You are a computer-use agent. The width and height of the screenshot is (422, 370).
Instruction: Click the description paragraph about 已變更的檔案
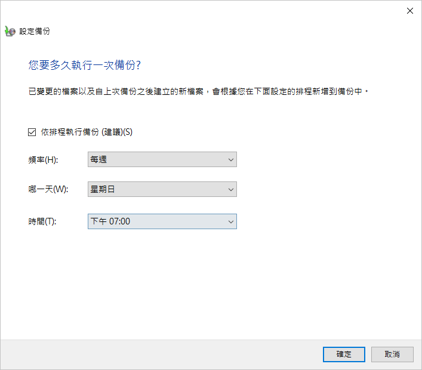point(198,91)
